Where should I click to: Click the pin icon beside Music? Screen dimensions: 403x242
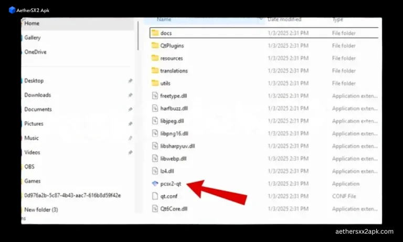130,138
